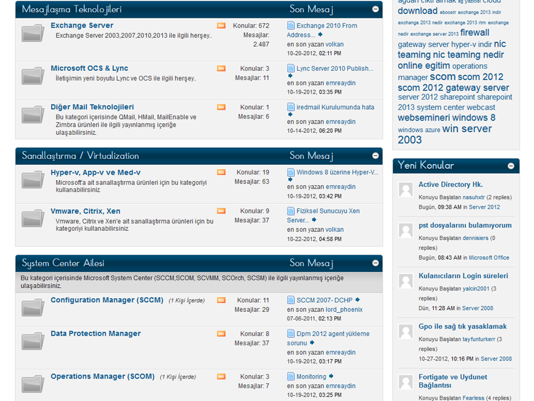The height and width of the screenshot is (401, 534).
Task: Click the windows azure tag
Action: [x=419, y=130]
